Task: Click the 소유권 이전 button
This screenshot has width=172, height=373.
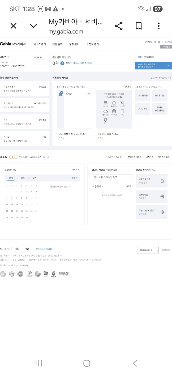Action: 160,95
